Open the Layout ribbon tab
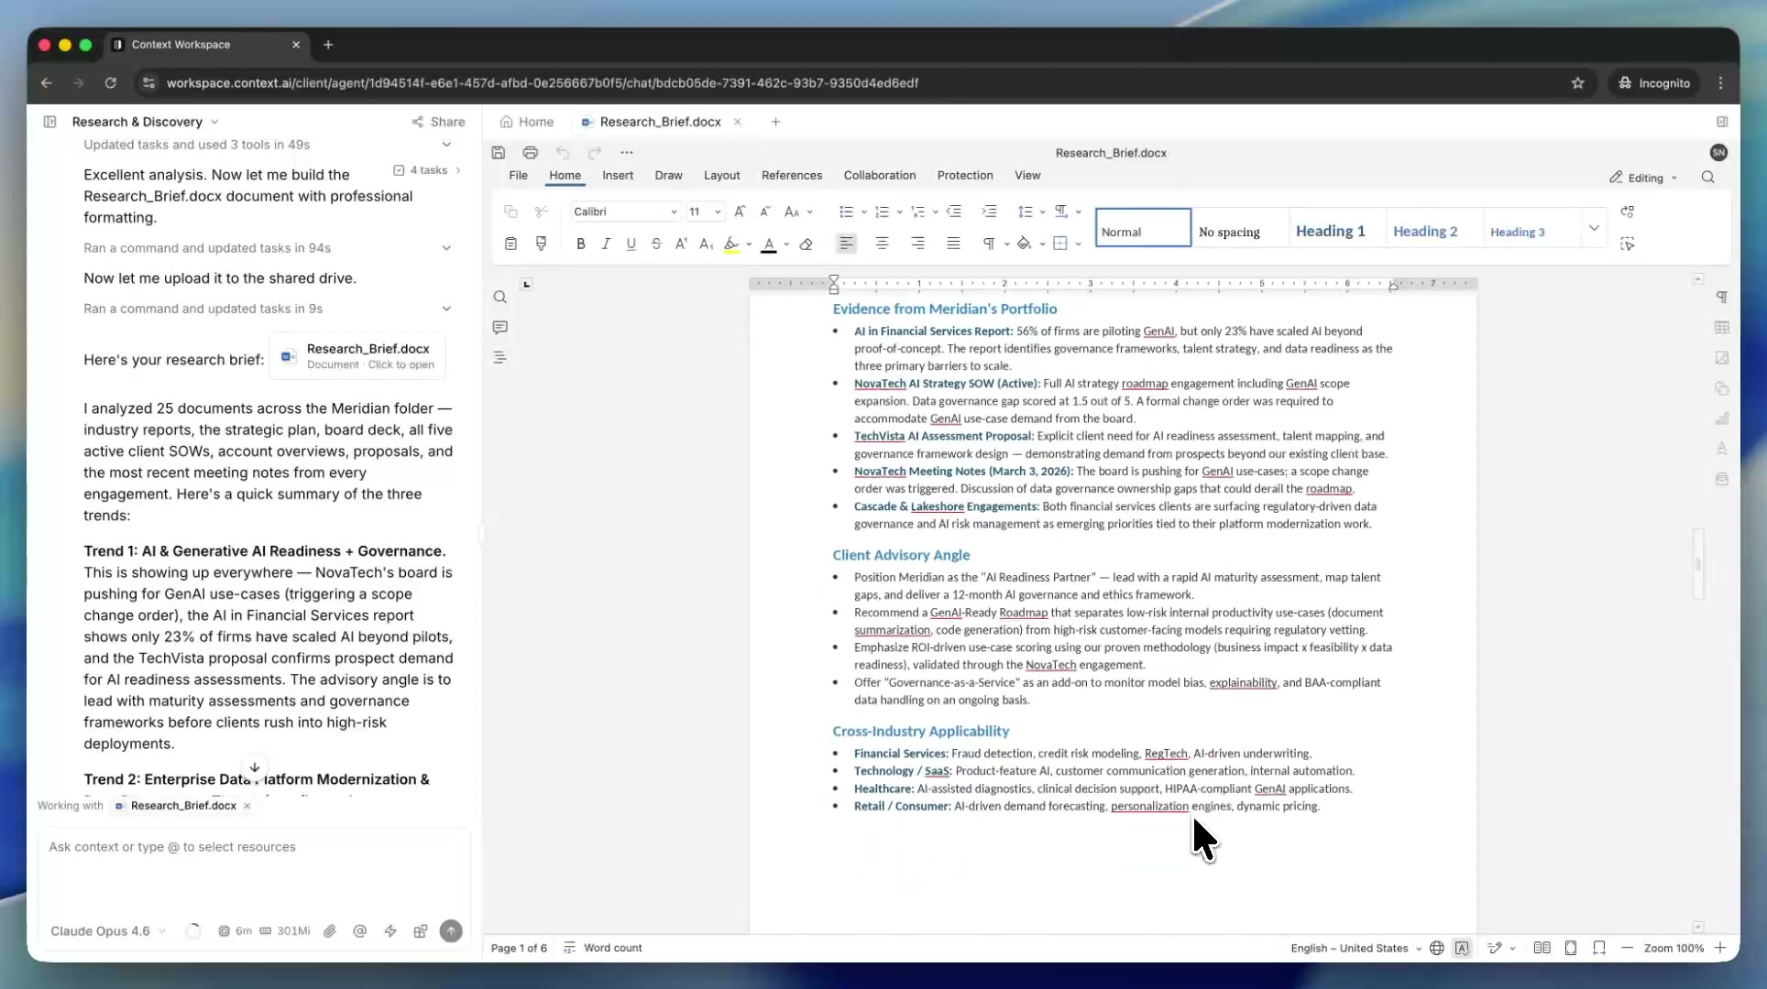The height and width of the screenshot is (989, 1767). click(721, 175)
